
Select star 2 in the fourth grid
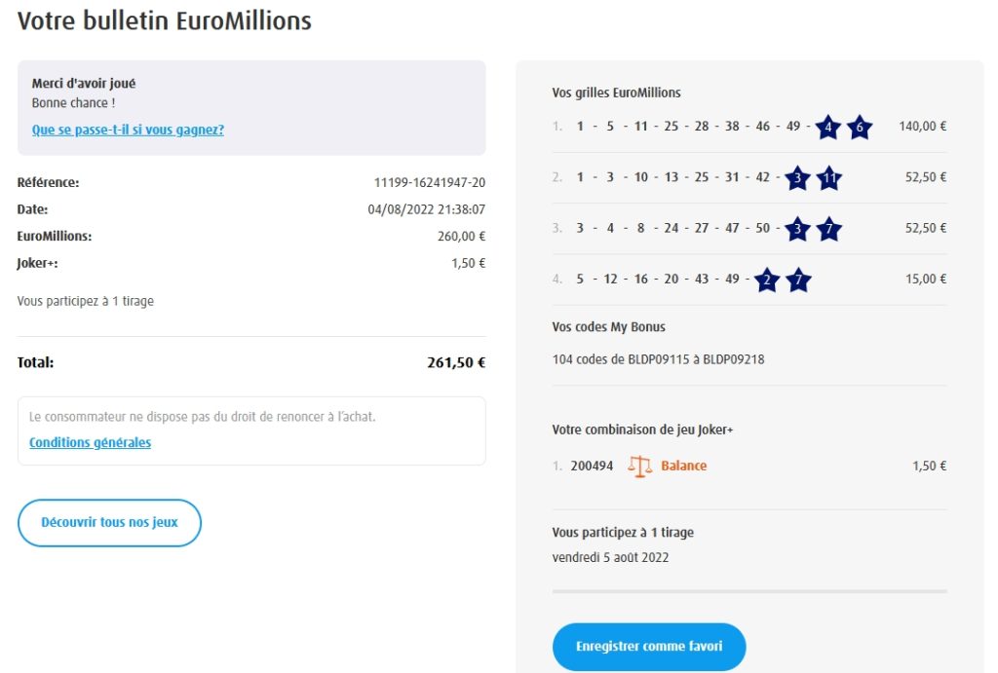coord(767,280)
